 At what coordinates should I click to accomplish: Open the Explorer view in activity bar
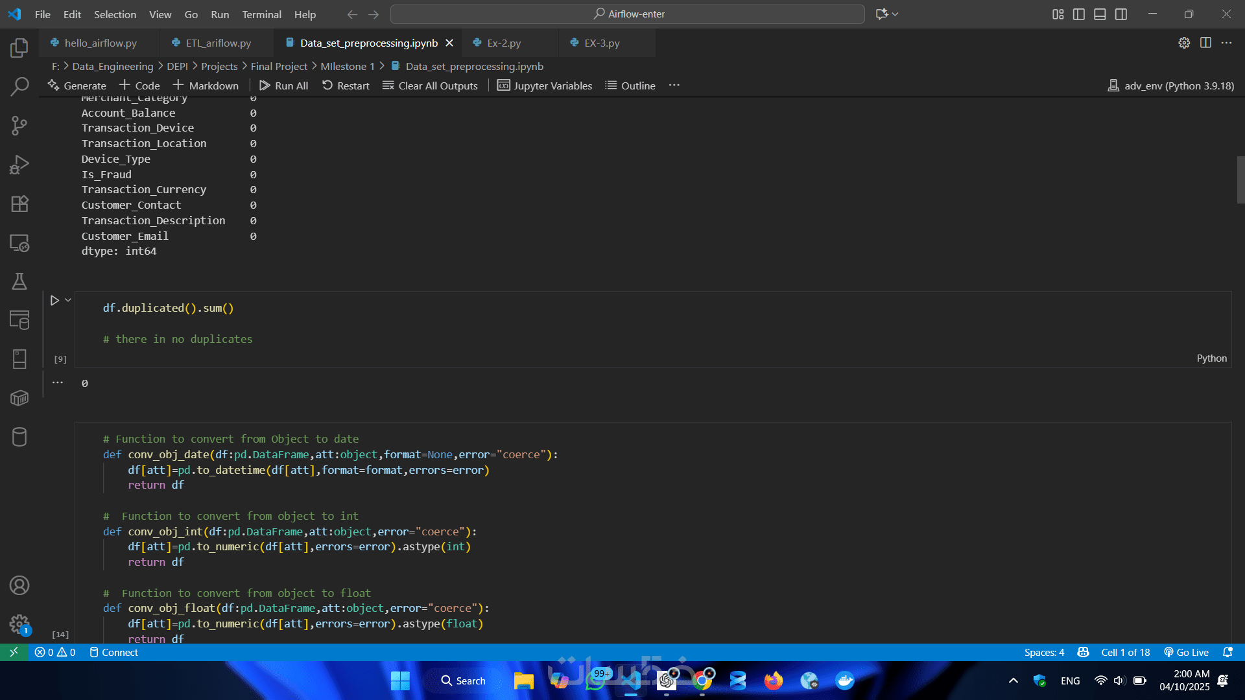click(x=19, y=47)
